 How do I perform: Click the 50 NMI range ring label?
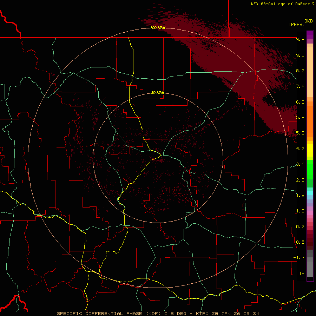pos(158,93)
